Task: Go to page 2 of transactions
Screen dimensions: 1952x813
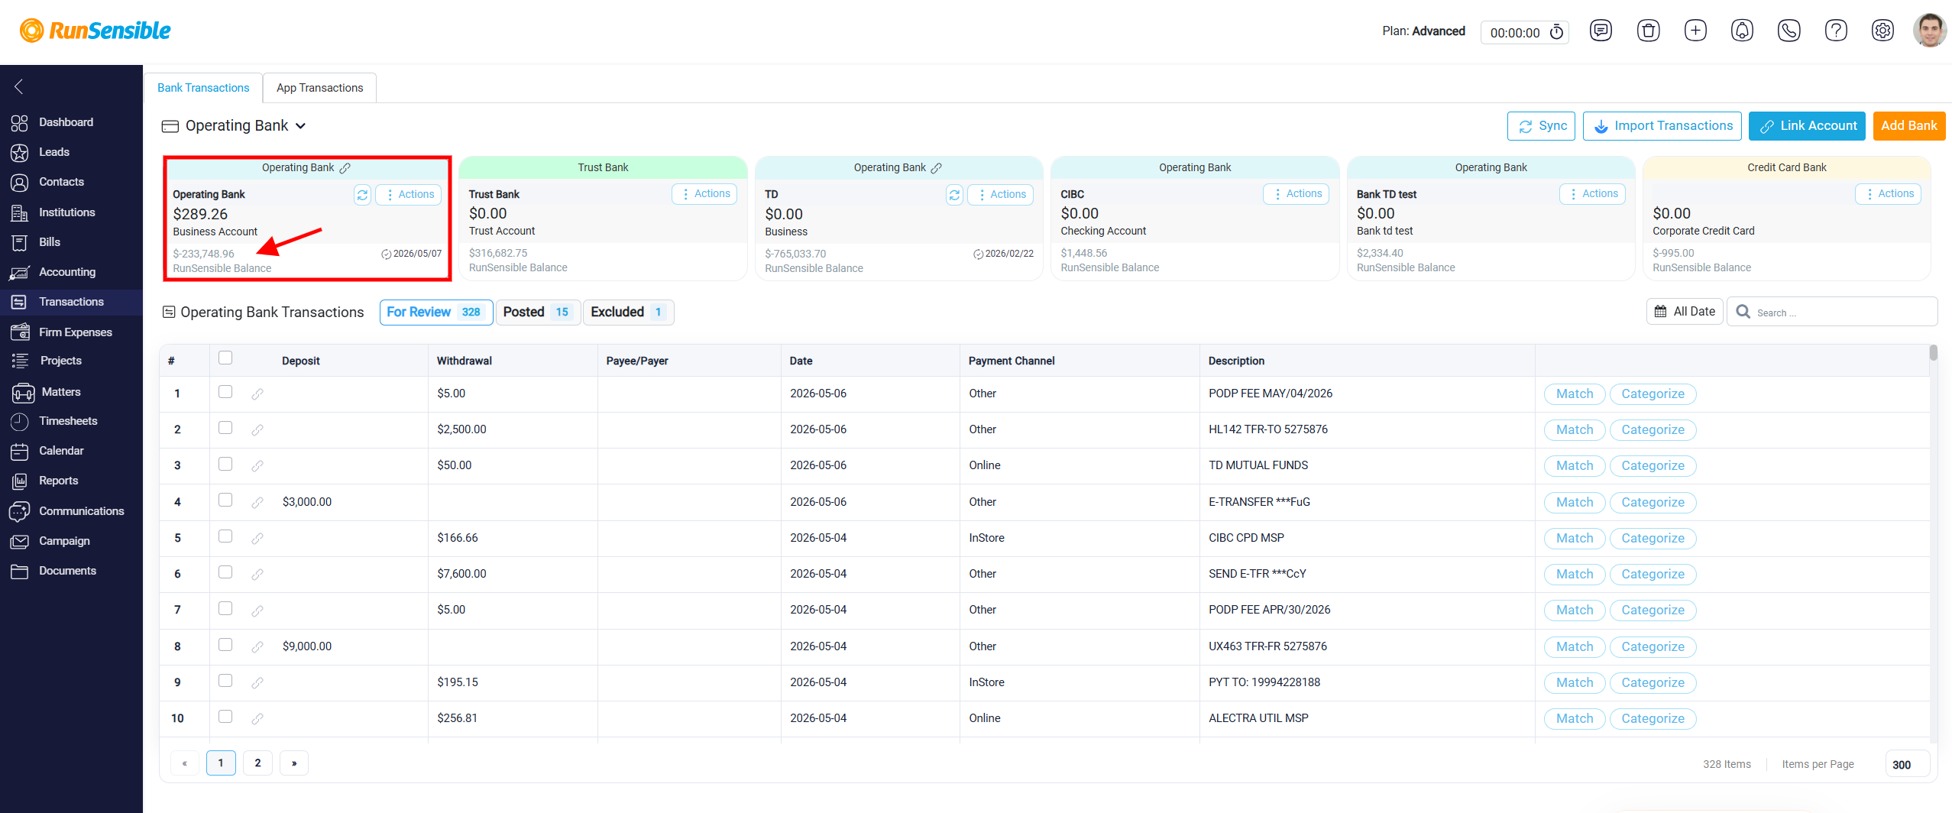Action: pos(257,763)
